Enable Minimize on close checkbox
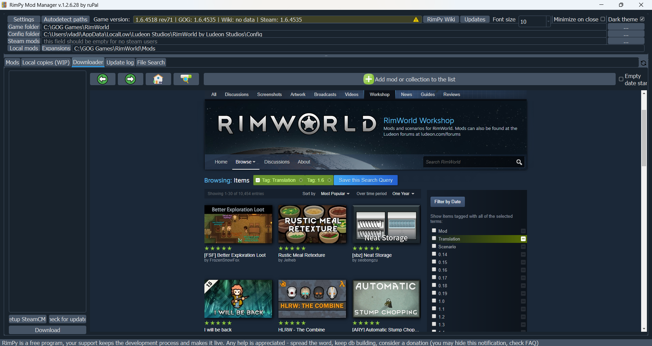 tap(603, 19)
